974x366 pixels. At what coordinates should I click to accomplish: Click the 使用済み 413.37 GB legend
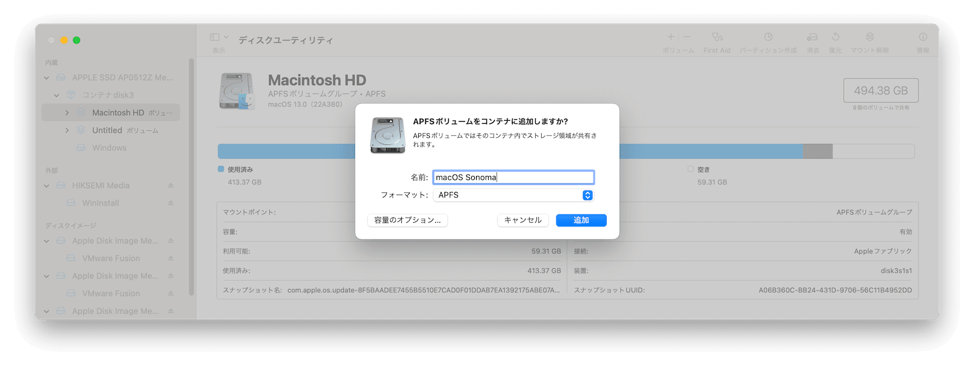[240, 175]
